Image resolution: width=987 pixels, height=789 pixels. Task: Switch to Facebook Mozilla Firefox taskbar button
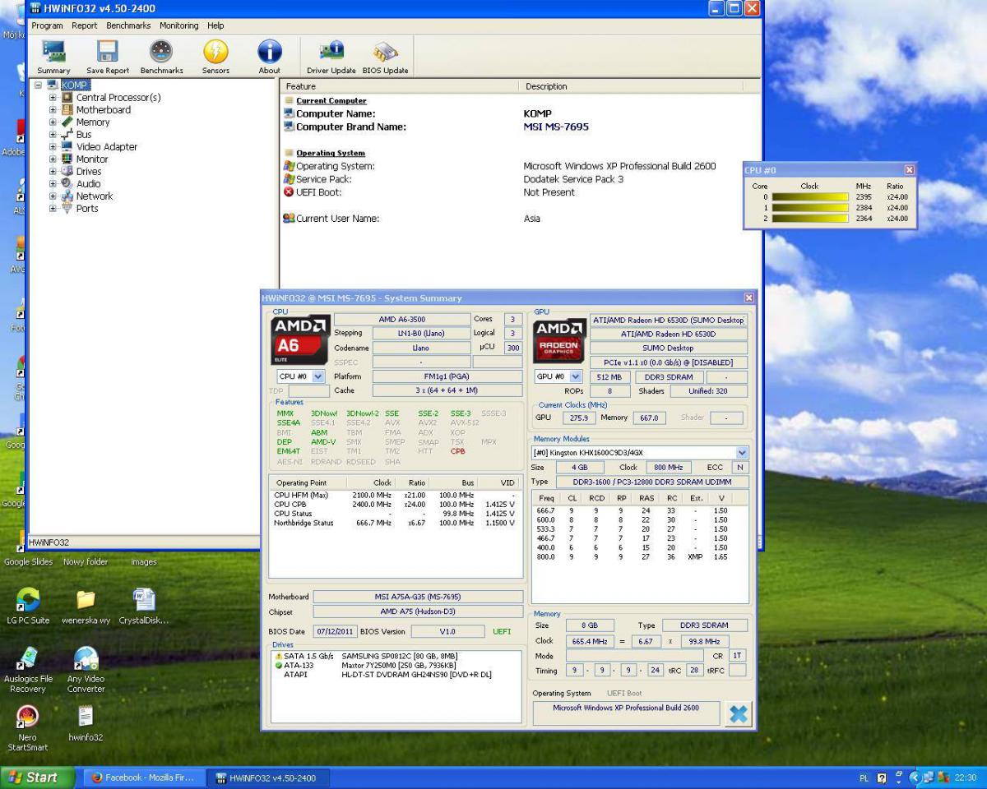point(143,777)
